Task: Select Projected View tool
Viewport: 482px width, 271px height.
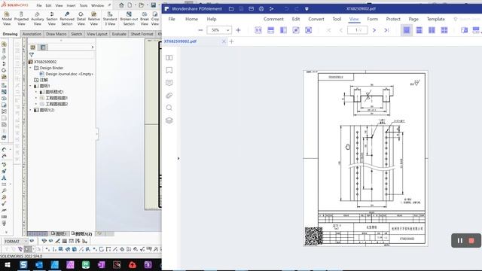Action: coord(21,18)
